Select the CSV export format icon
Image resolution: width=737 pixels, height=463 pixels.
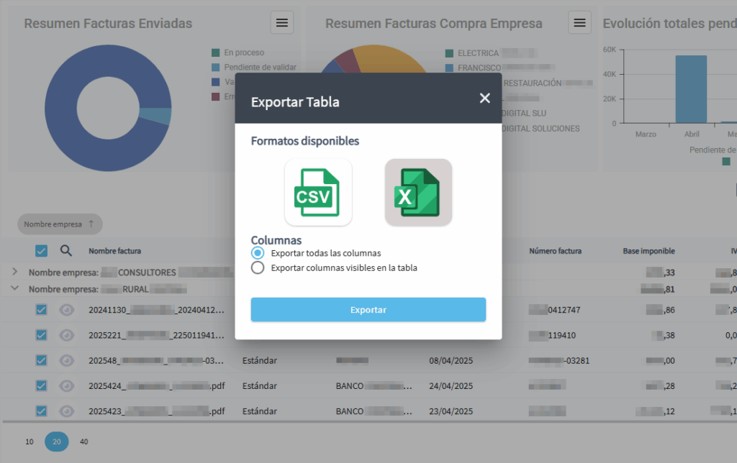tap(317, 191)
